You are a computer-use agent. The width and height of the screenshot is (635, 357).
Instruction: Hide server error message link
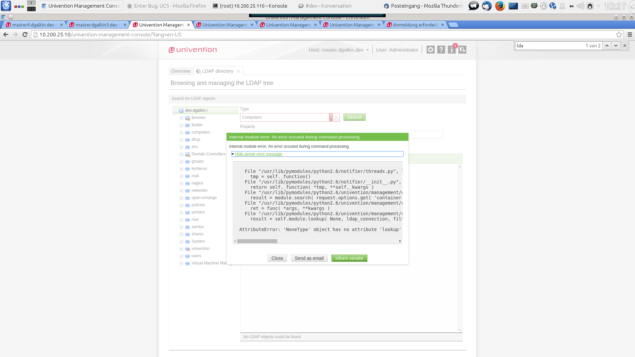click(x=258, y=154)
